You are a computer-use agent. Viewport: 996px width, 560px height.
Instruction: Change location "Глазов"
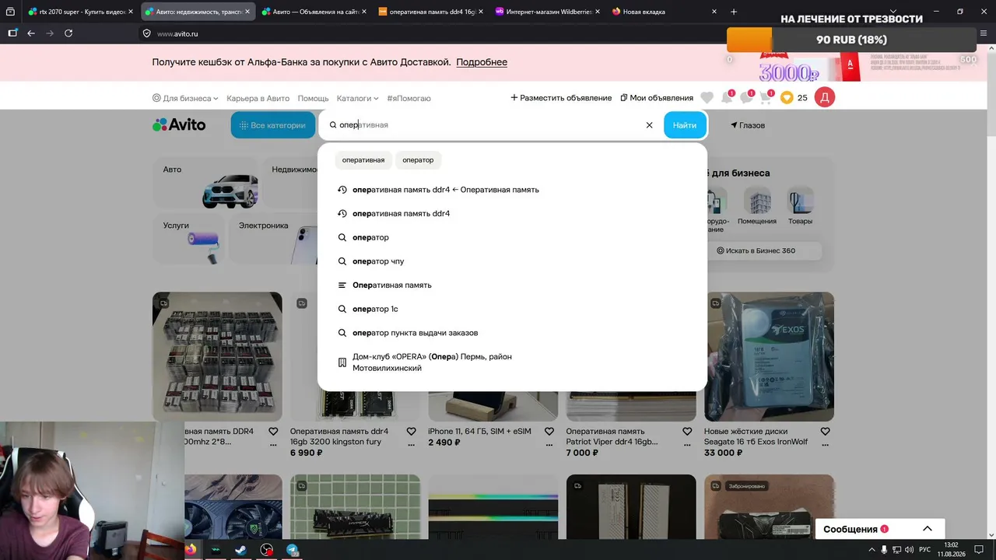[748, 125]
